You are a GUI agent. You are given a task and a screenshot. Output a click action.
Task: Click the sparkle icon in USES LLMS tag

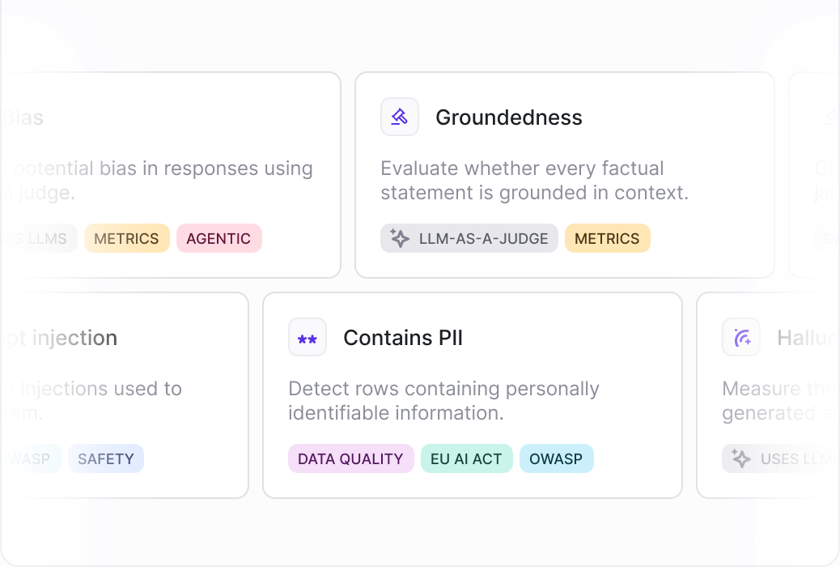741,458
